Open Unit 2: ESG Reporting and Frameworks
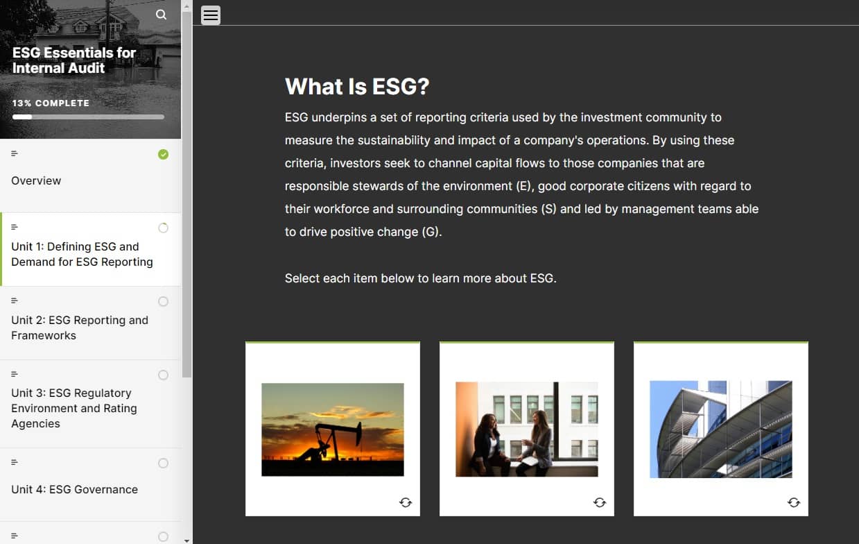This screenshot has width=859, height=544. (91, 323)
